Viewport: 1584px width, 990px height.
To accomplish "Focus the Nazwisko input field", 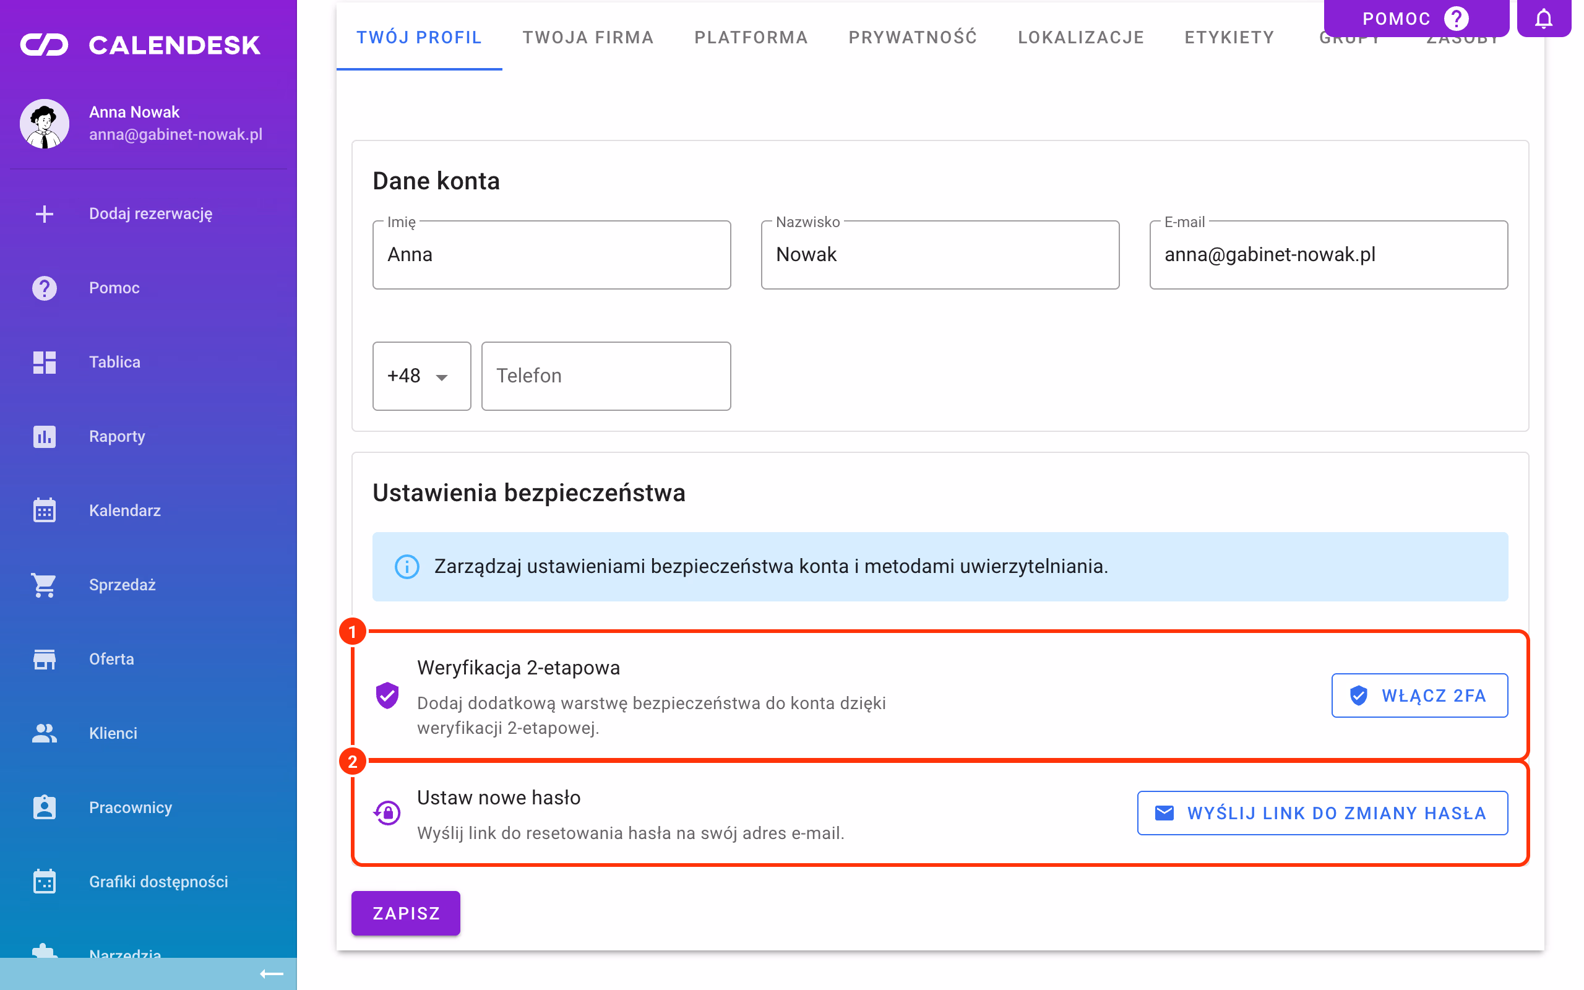I will (940, 255).
